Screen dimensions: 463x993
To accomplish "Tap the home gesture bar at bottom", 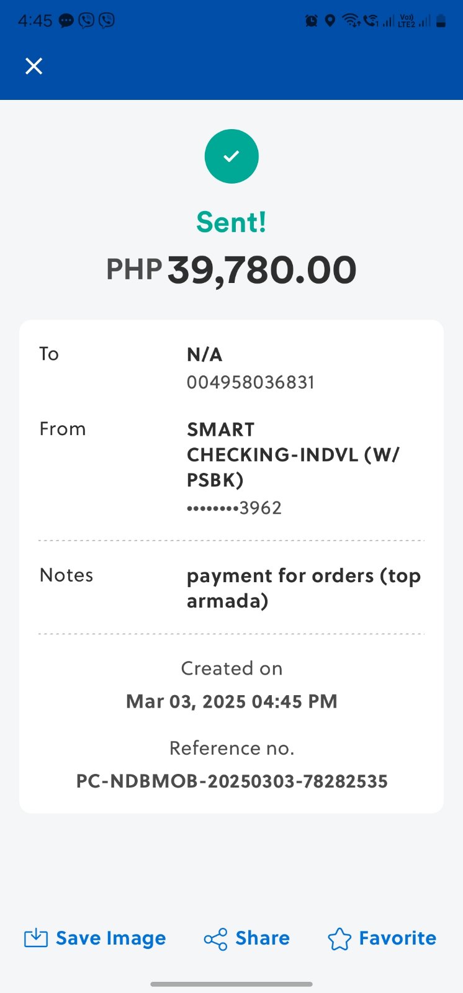I will coord(231,984).
